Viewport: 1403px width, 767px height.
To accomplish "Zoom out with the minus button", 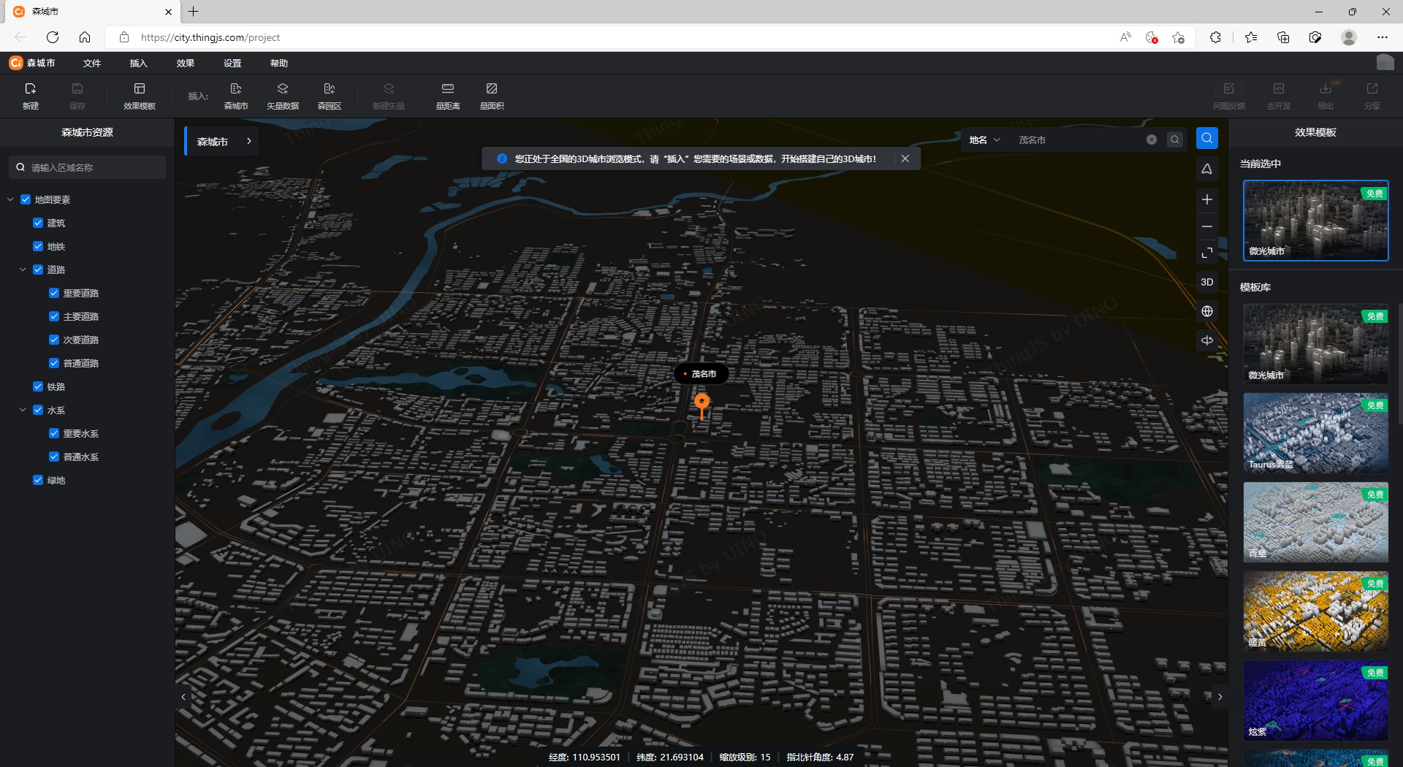I will pos(1206,226).
